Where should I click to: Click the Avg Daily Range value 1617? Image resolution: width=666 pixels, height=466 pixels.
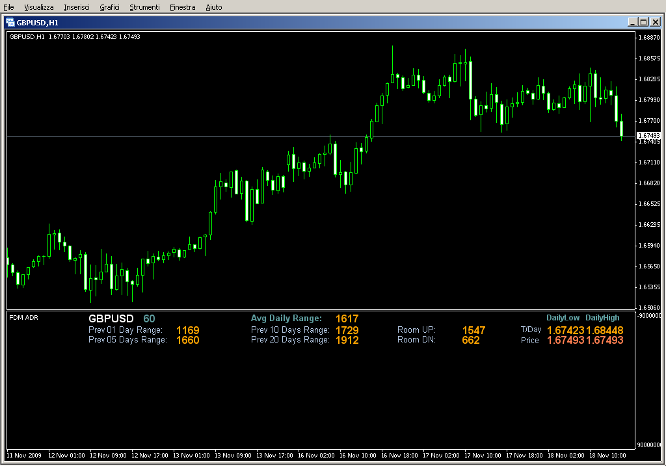347,318
